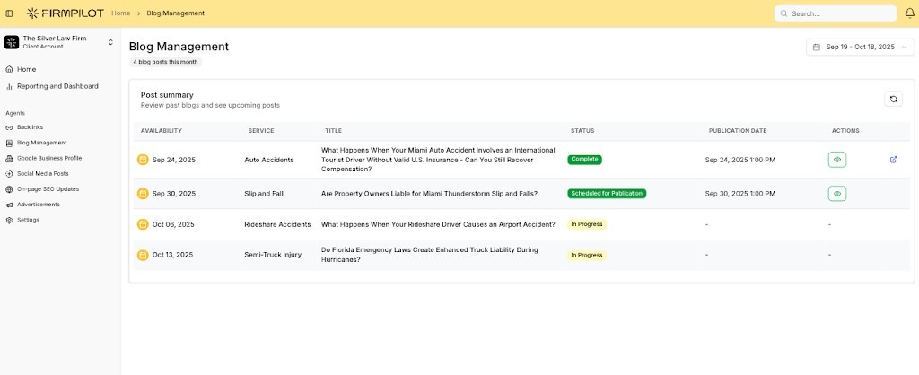The width and height of the screenshot is (919, 375).
Task: Open the Rideshare airport accident post title
Action: 438,224
